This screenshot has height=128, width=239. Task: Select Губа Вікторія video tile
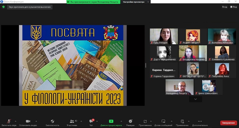pyautogui.click(x=164, y=36)
